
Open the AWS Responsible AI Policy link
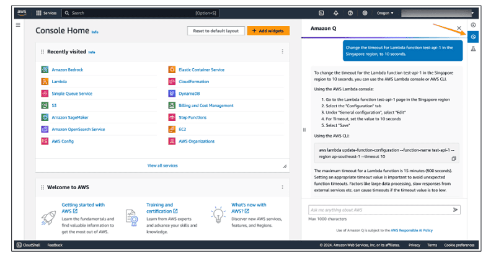coord(412,231)
